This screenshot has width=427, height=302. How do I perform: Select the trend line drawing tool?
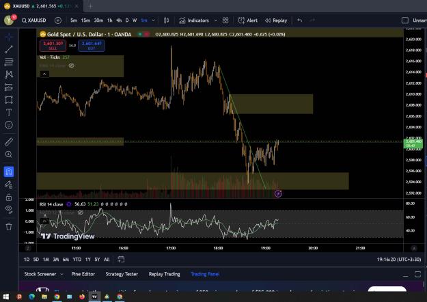click(9, 49)
